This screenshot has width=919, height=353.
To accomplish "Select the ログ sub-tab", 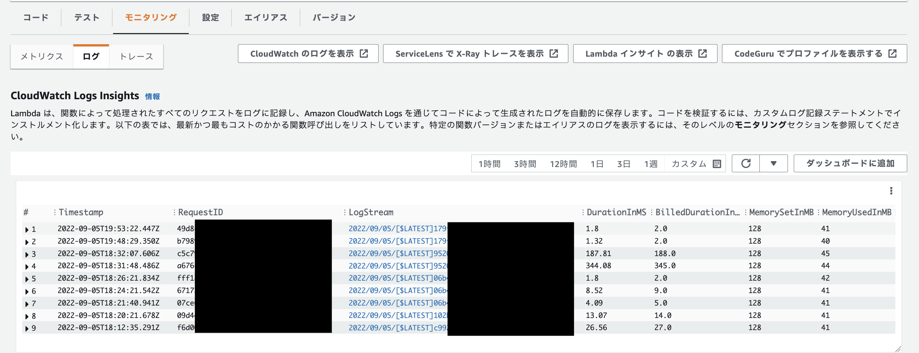I will pos(91,56).
